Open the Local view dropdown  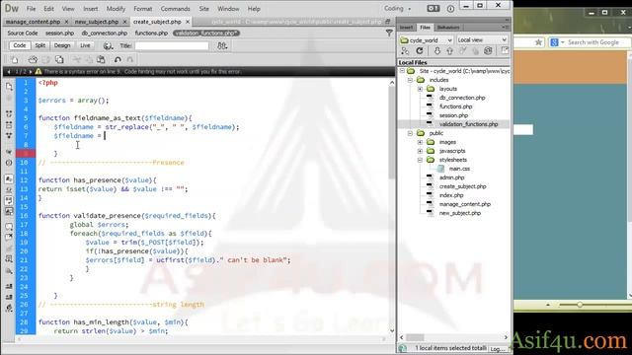point(482,39)
